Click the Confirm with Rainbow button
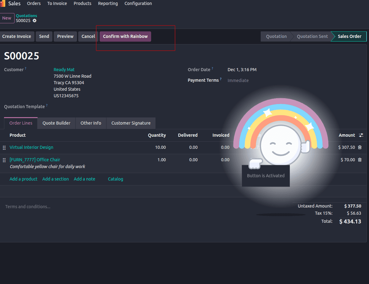 click(x=125, y=36)
